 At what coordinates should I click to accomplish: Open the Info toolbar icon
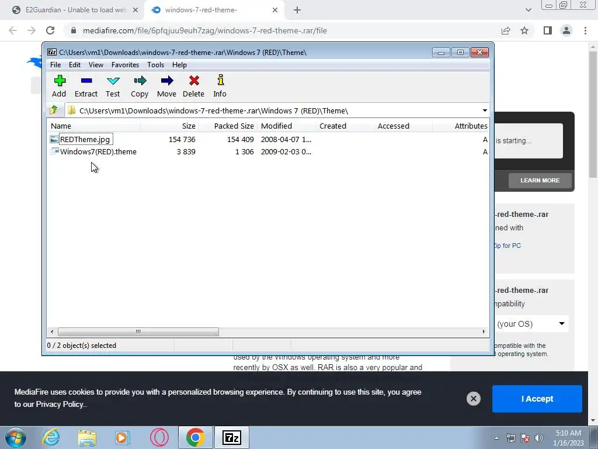[220, 87]
